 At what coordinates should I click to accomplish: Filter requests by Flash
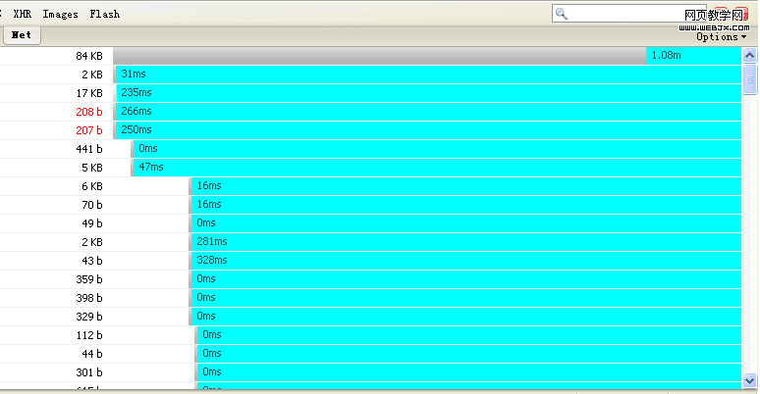tap(104, 15)
